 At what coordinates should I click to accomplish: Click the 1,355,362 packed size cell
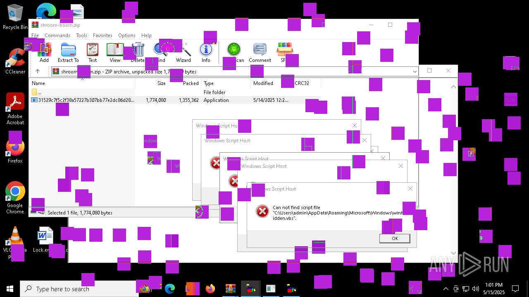coord(189,100)
